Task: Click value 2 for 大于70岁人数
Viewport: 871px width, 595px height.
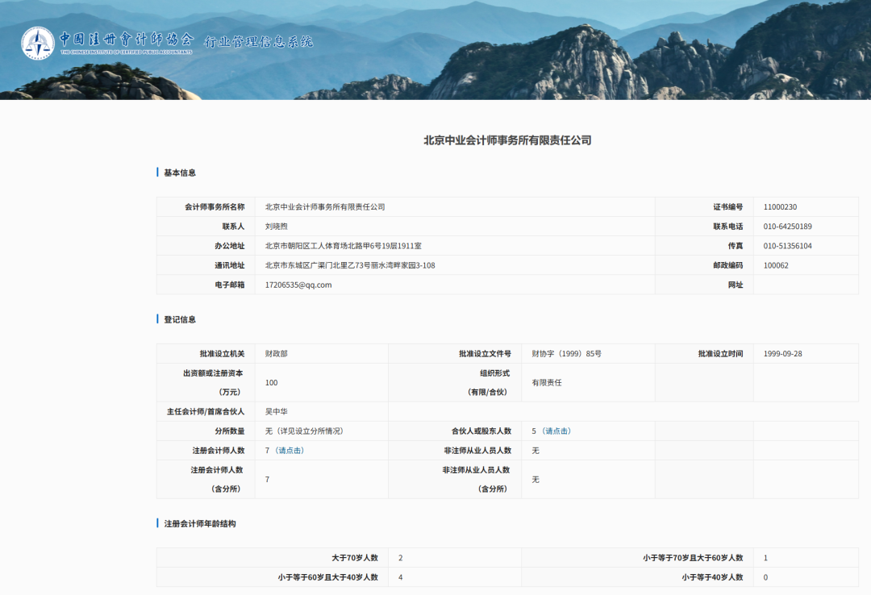Action: pos(401,557)
